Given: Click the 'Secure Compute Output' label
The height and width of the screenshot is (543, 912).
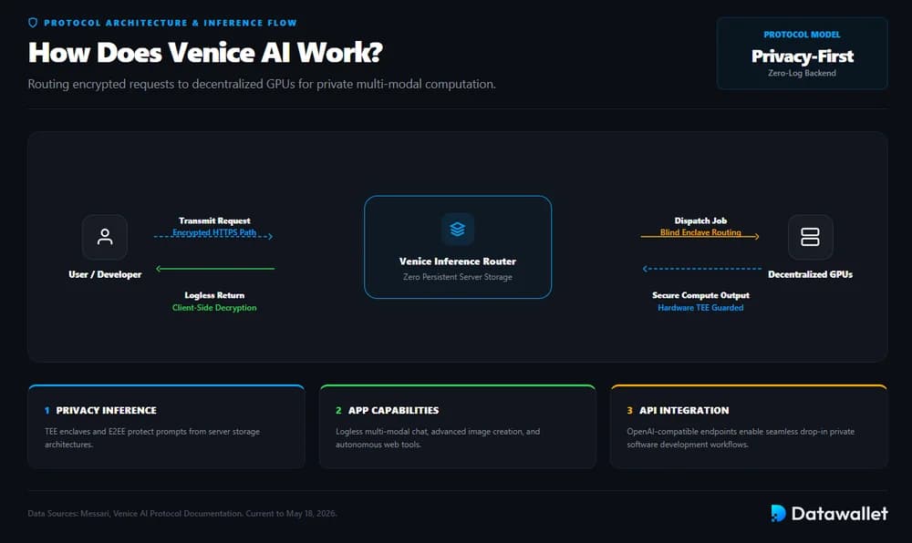Looking at the screenshot, I should 700,295.
